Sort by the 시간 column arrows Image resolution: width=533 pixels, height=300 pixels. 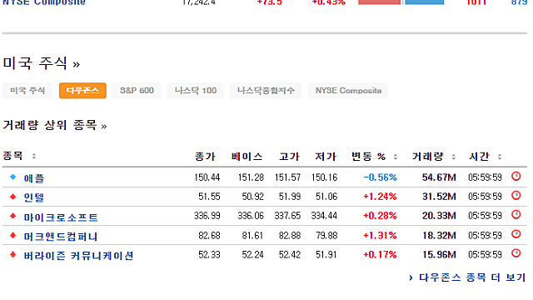tap(500, 157)
